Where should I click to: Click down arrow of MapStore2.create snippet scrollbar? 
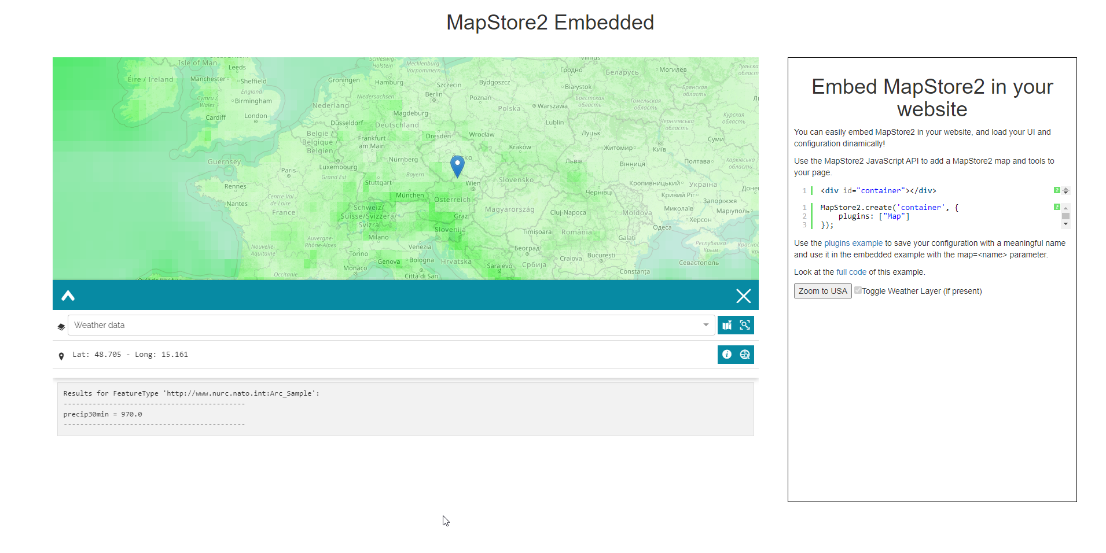coord(1066,224)
